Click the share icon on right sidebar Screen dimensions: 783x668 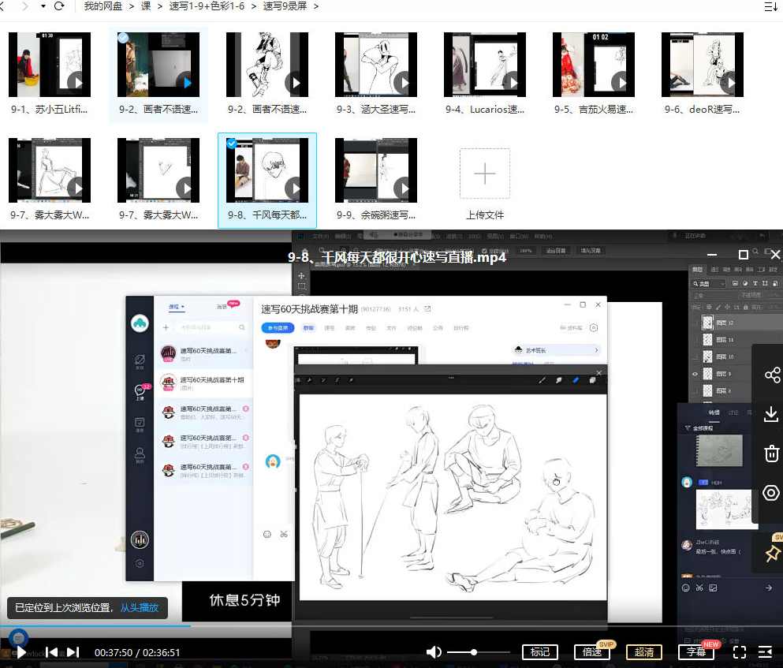771,375
